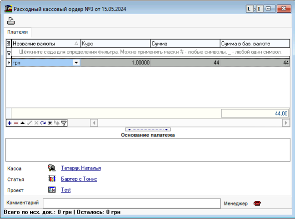Click the funnel filter icon in the grid navigator

64,123
